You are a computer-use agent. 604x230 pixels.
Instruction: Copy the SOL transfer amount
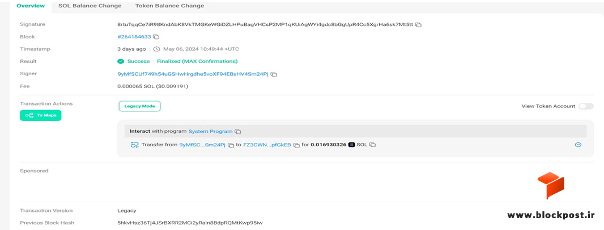pyautogui.click(x=372, y=145)
